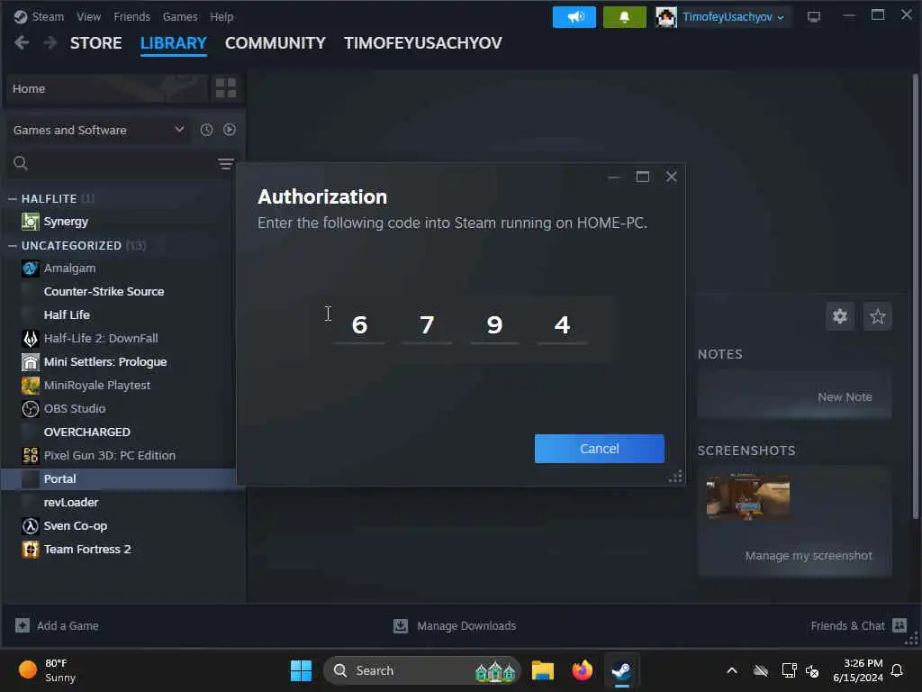
Task: Select Half-Life 2: DownFall entry
Action: (101, 339)
